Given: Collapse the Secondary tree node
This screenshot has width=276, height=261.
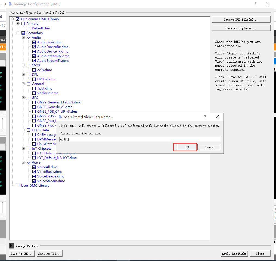Looking at the screenshot, I should tap(18, 33).
